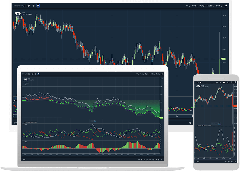
Task: Open the flag events icon on phone toolbar
Action: click(x=231, y=82)
